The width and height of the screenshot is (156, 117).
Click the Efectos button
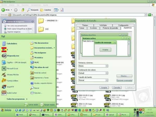click(124, 76)
